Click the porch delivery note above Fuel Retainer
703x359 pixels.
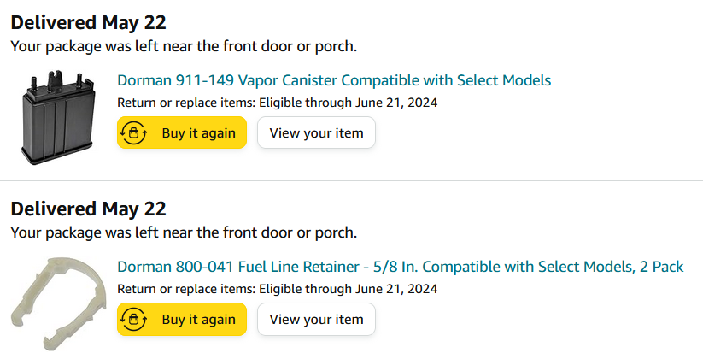click(x=184, y=232)
